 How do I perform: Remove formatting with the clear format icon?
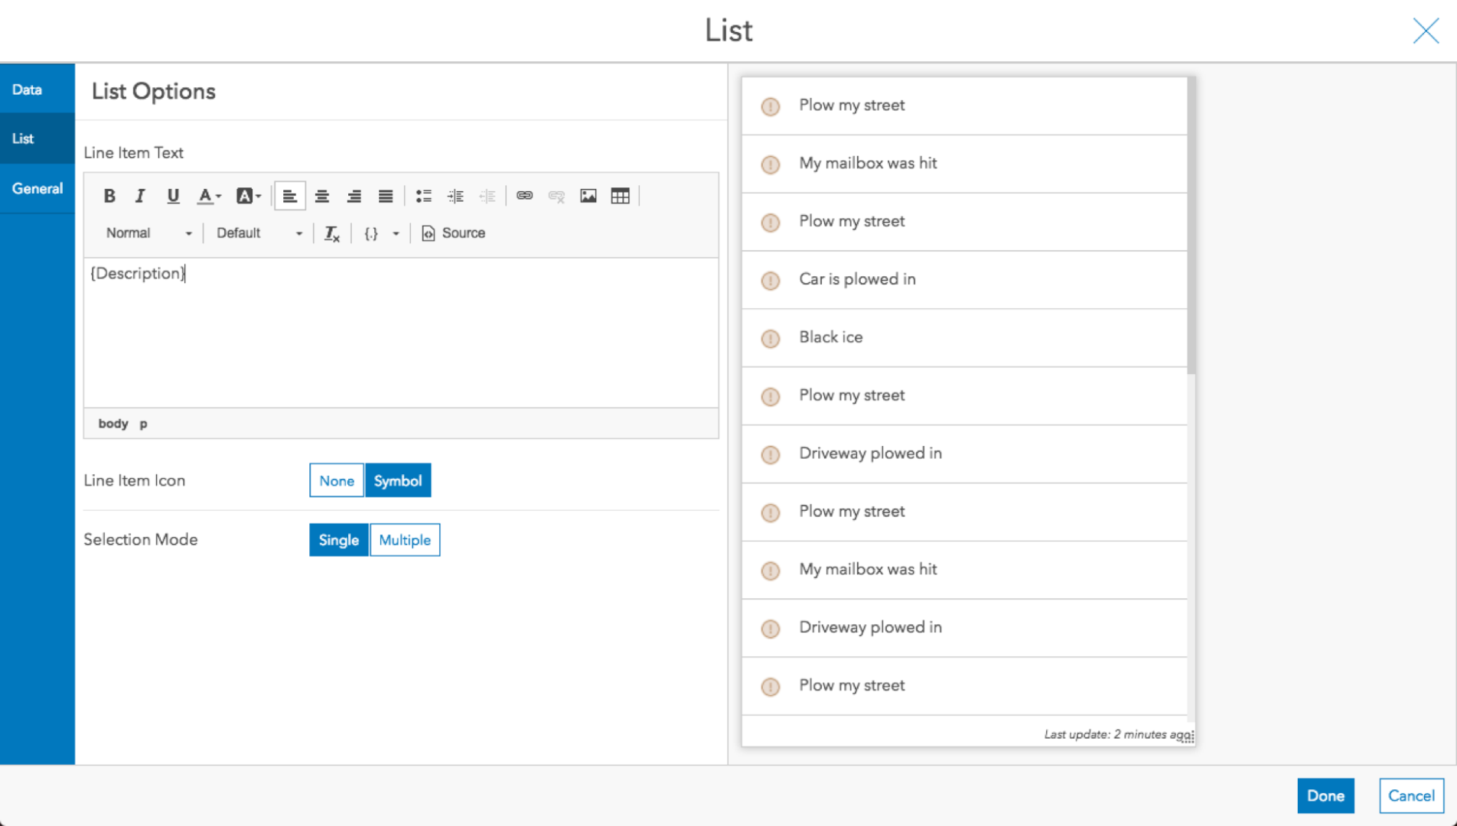[x=331, y=233]
